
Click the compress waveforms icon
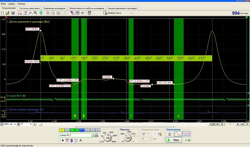click(x=48, y=13)
